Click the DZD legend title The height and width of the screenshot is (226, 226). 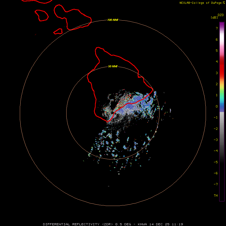point(221,15)
